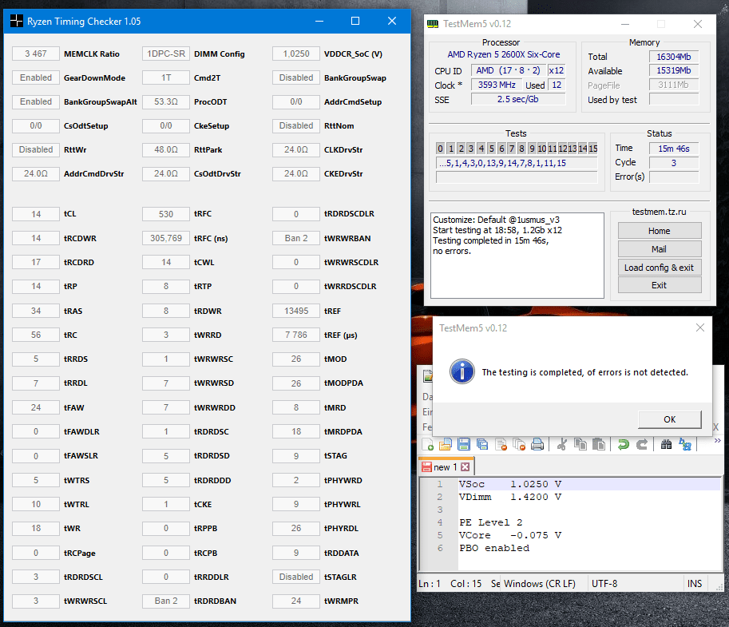
Task: Save the file with the floppy icon
Action: pos(464,445)
